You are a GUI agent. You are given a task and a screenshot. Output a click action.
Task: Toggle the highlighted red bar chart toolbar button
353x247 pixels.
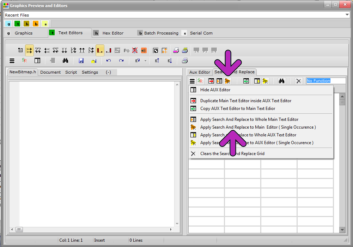click(100, 50)
